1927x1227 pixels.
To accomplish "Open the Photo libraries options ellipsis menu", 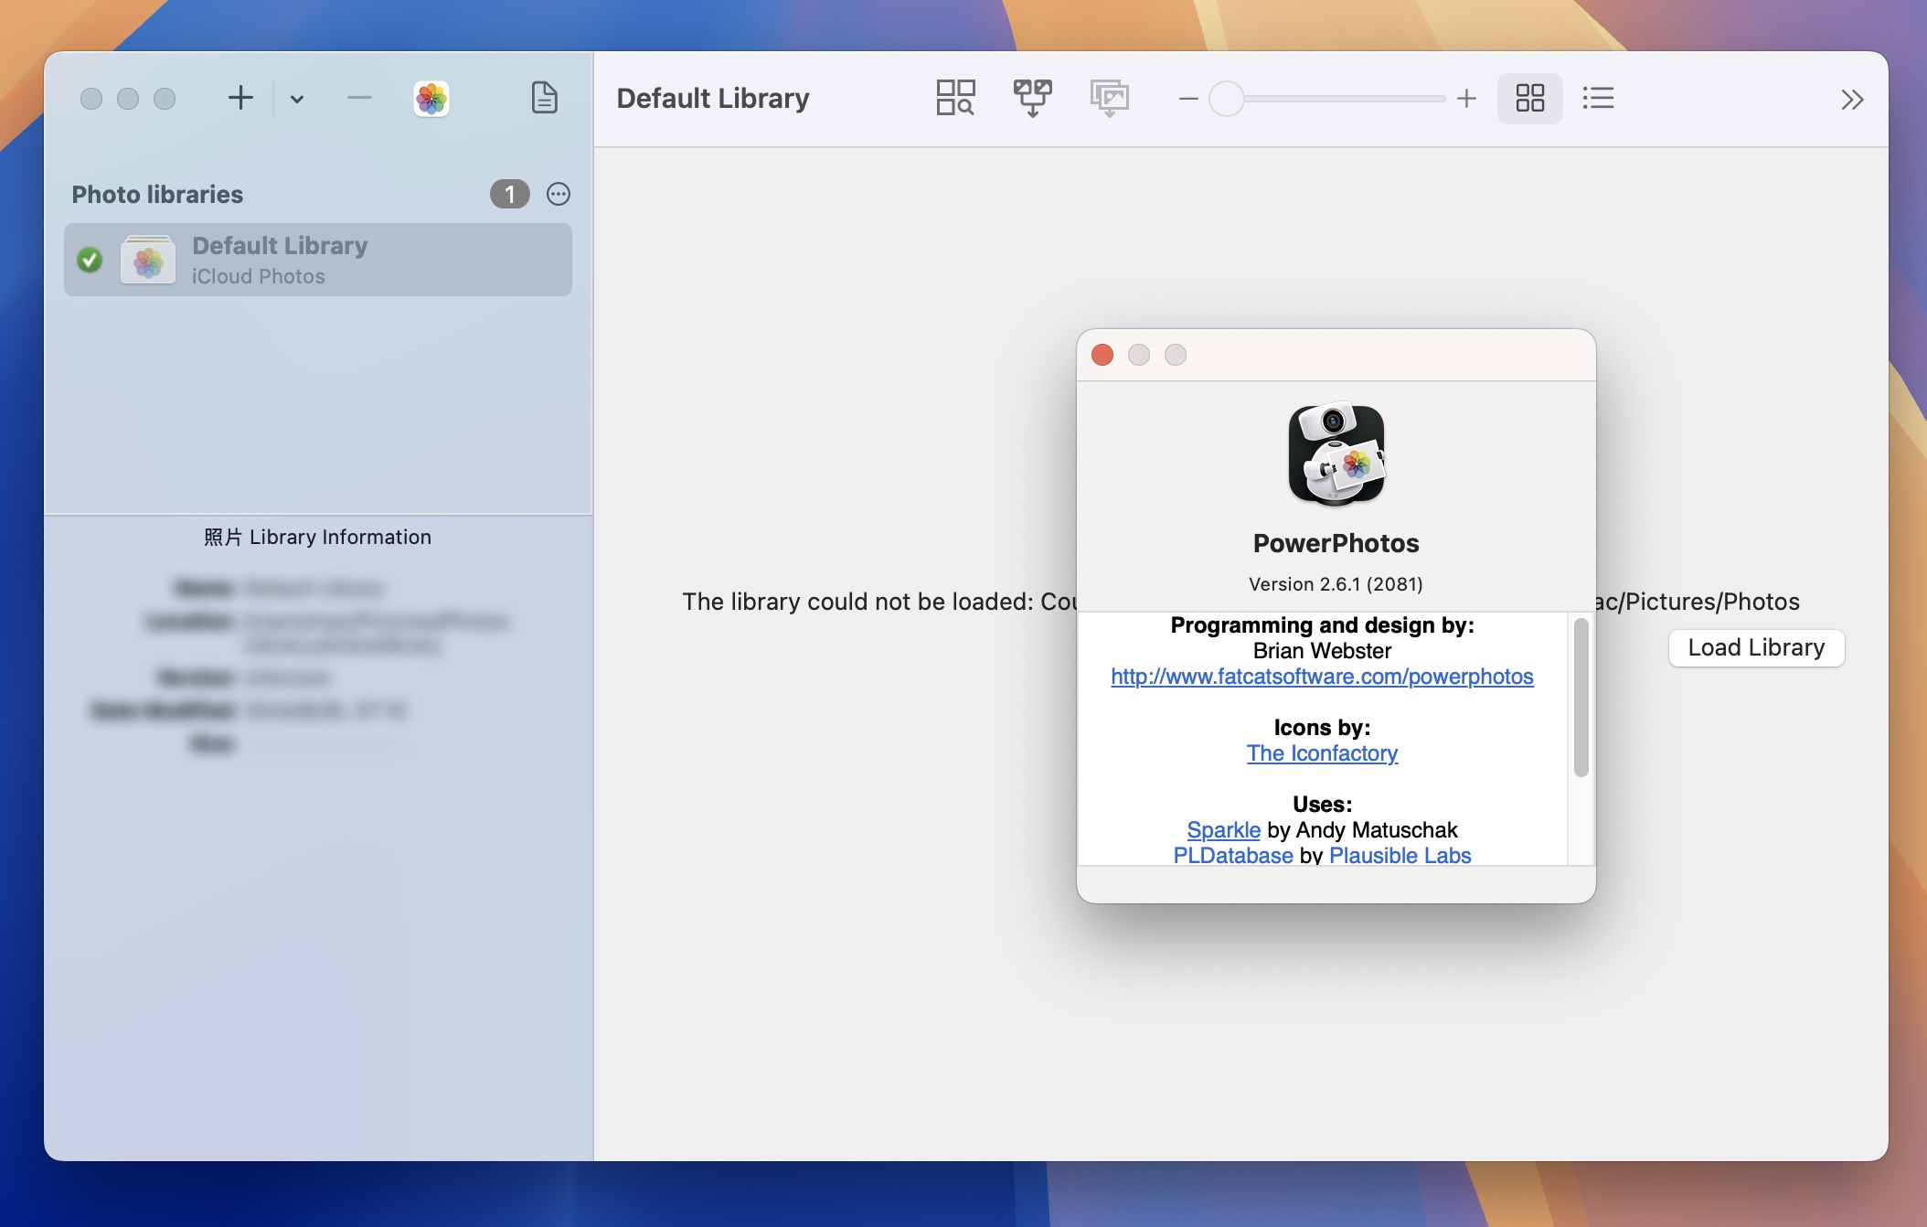I will (x=559, y=194).
